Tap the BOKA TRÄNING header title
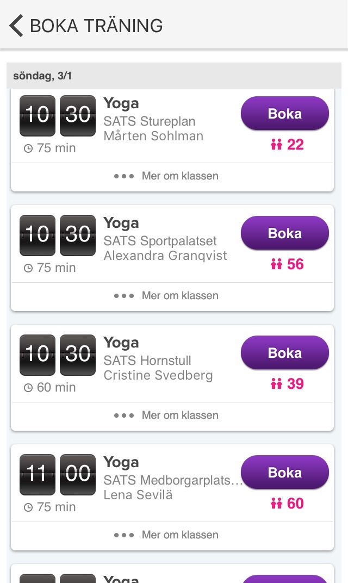The width and height of the screenshot is (348, 583). 96,26
